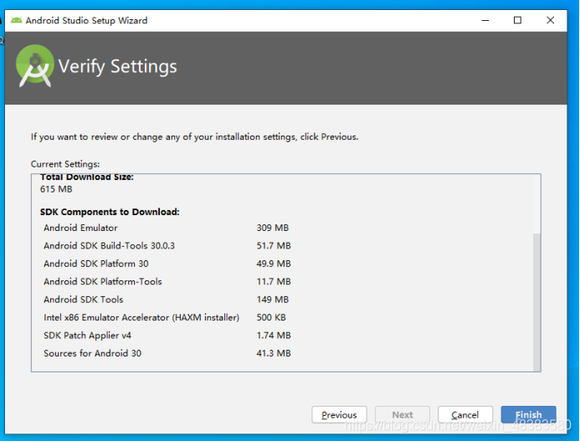Click the review installation settings instruction text

click(x=194, y=137)
